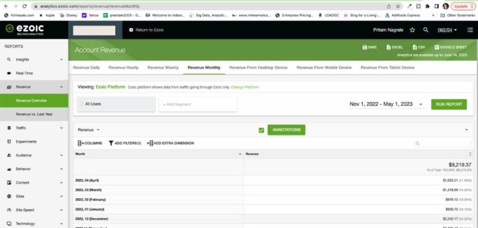Click Add Filters funnel icon

pos(111,143)
